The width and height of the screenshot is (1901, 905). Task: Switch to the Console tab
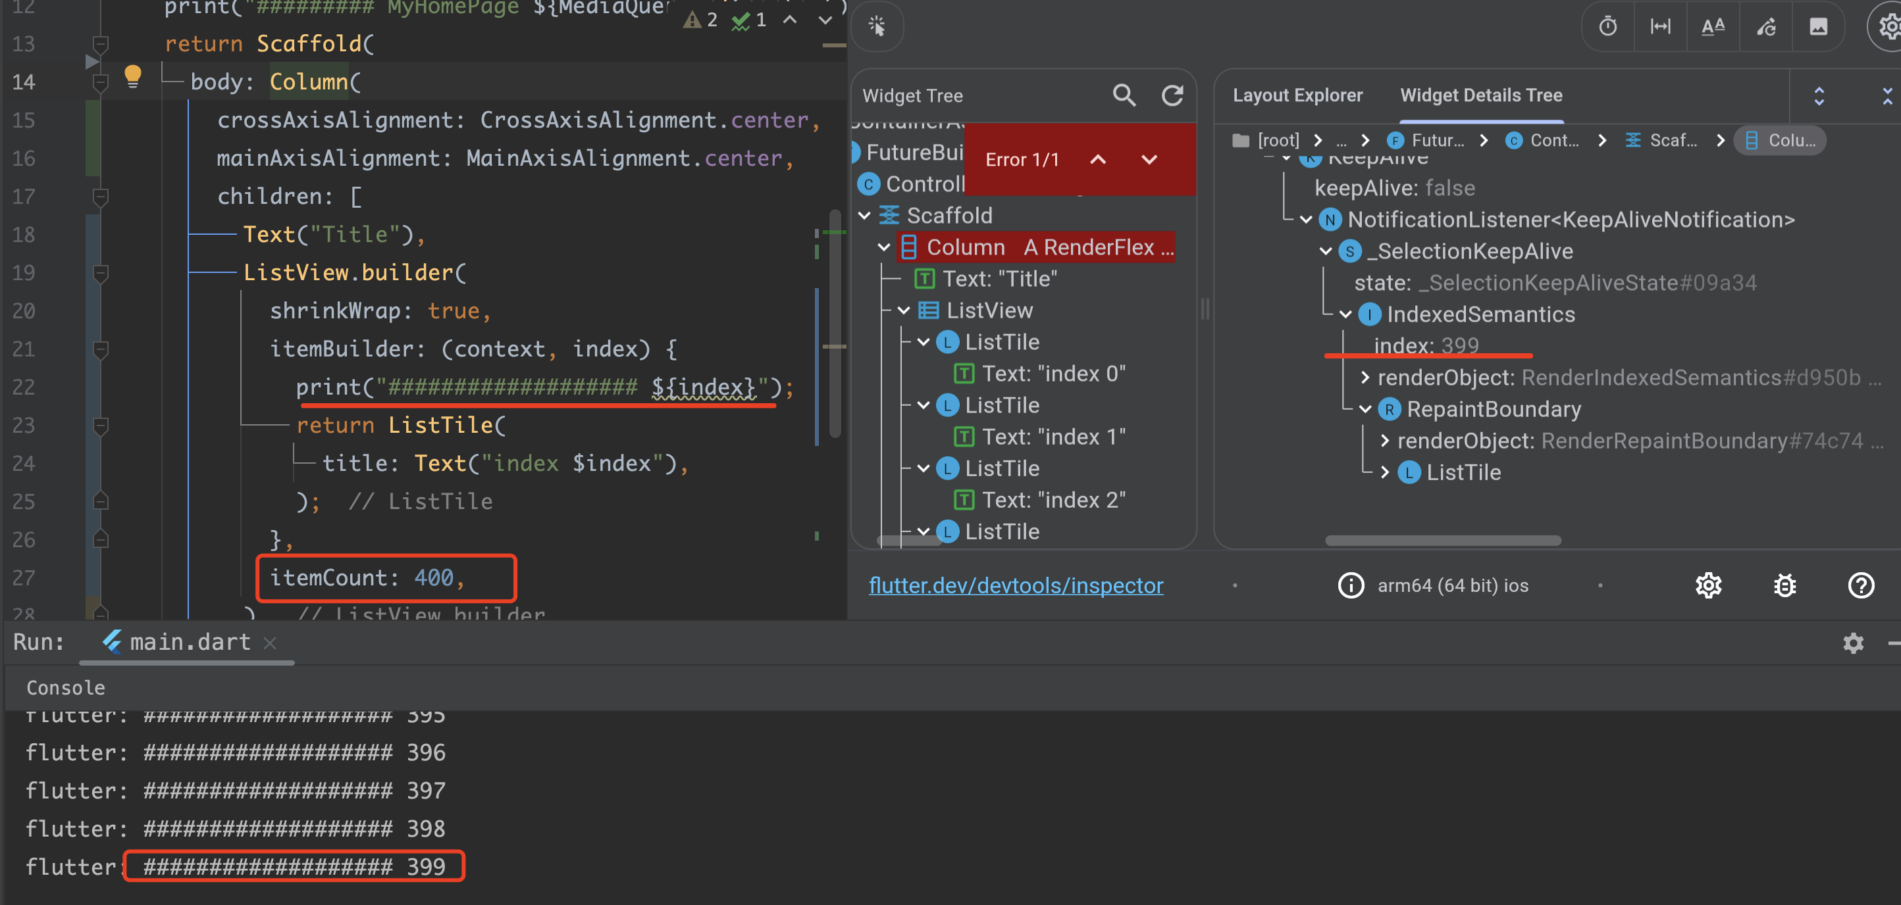point(66,687)
